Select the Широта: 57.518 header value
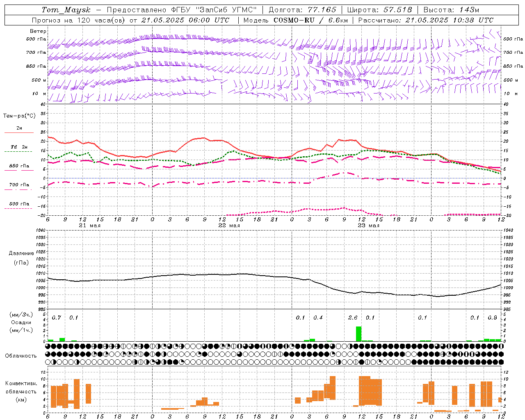 [379, 10]
